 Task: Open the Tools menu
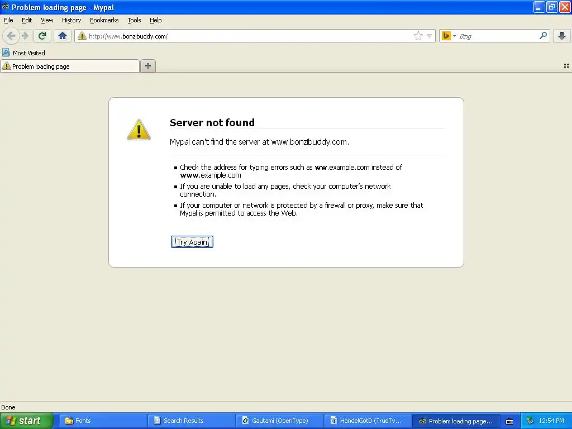(134, 21)
